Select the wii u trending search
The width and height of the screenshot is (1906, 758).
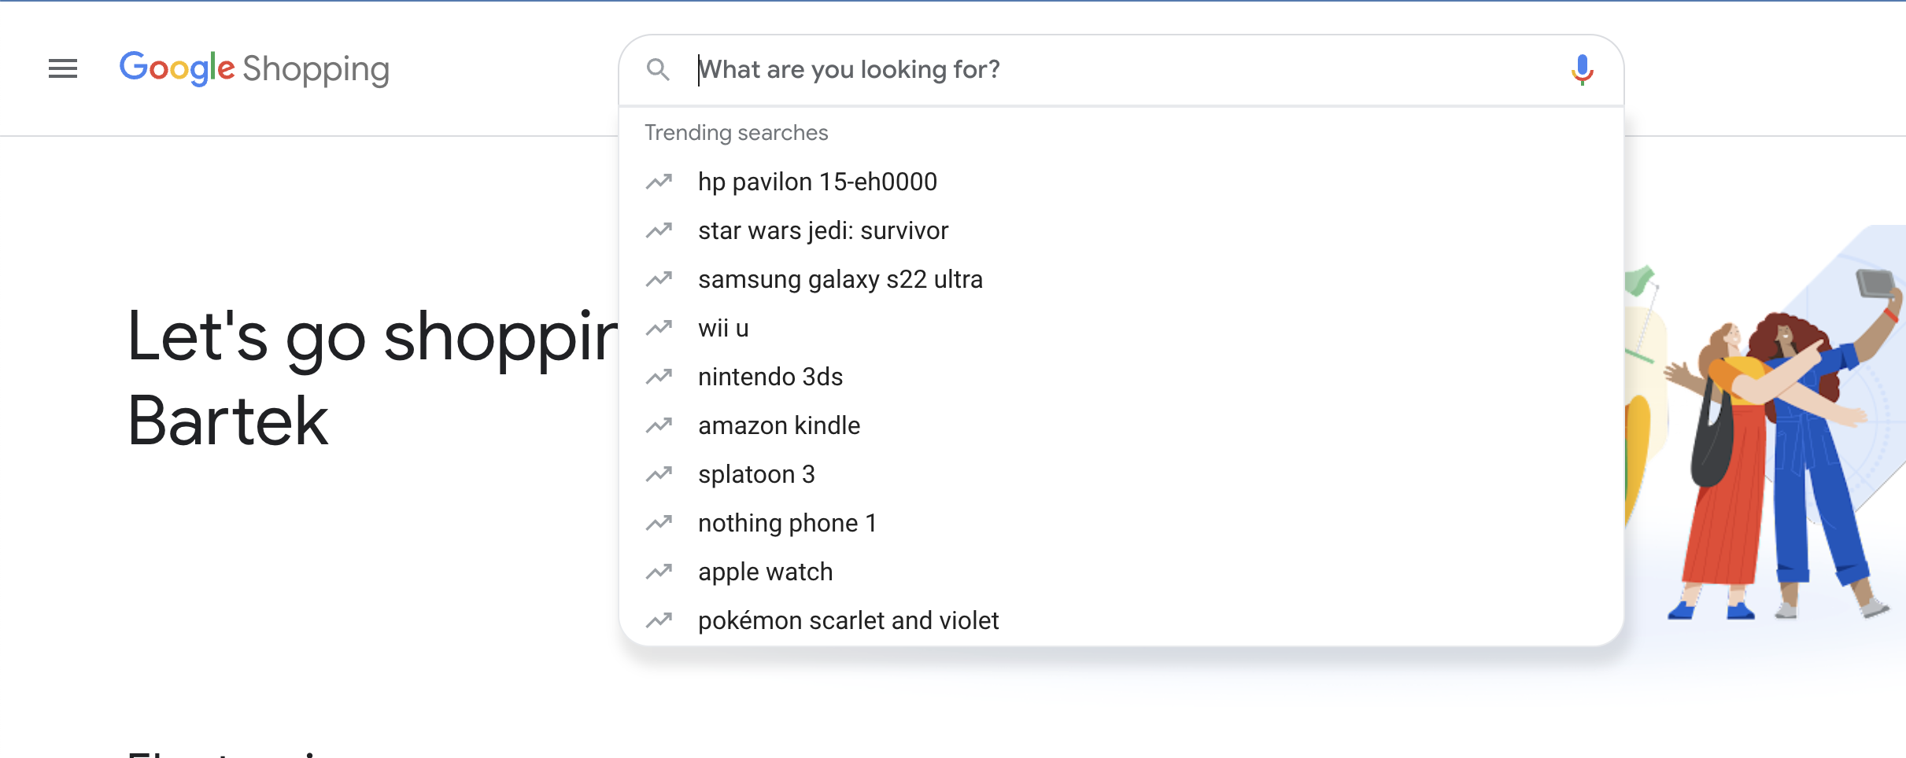coord(724,328)
